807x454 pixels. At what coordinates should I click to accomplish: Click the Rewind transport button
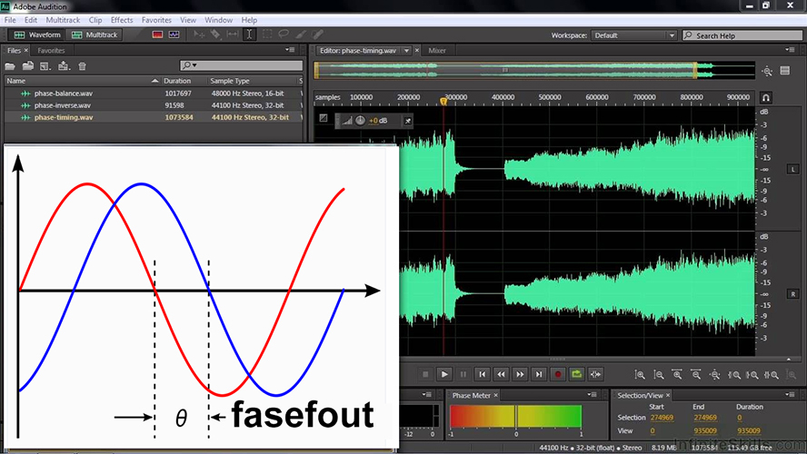click(x=501, y=374)
